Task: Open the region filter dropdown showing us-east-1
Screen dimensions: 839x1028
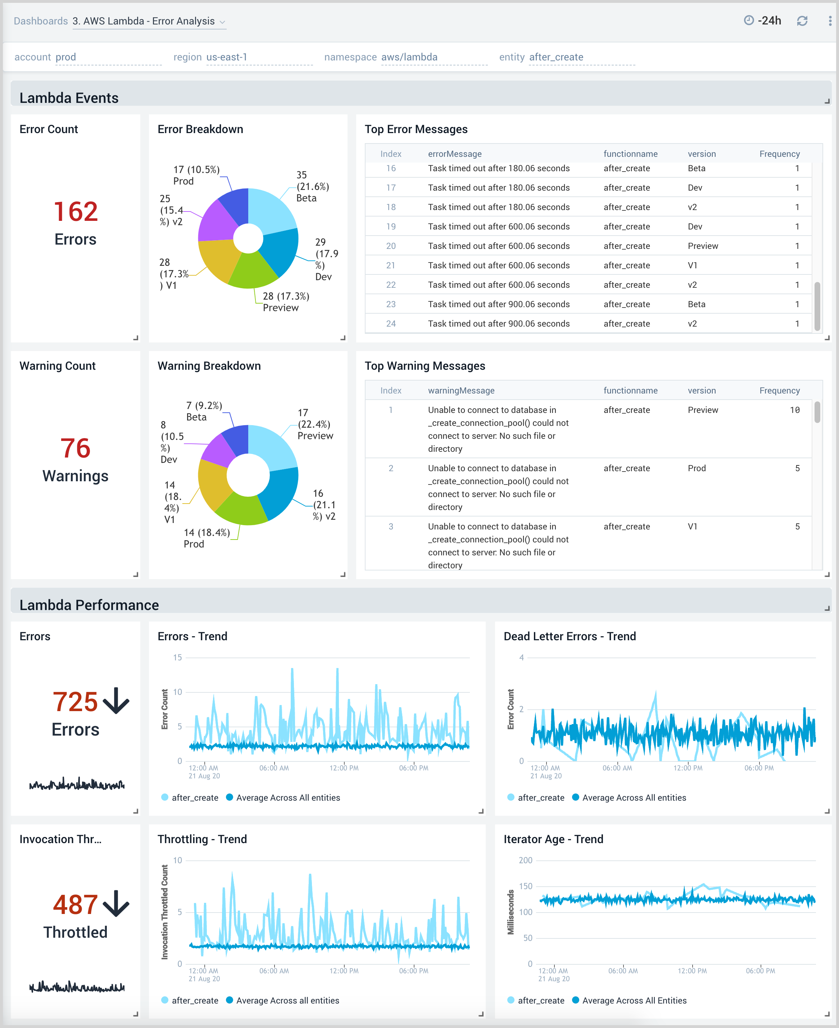Action: (x=227, y=57)
